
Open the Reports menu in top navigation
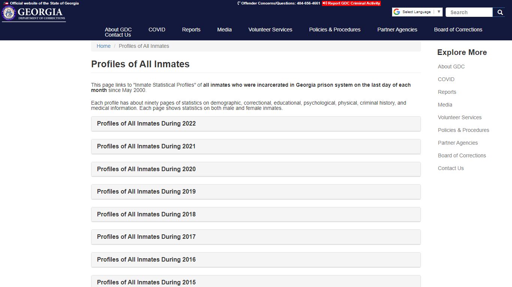click(x=191, y=30)
